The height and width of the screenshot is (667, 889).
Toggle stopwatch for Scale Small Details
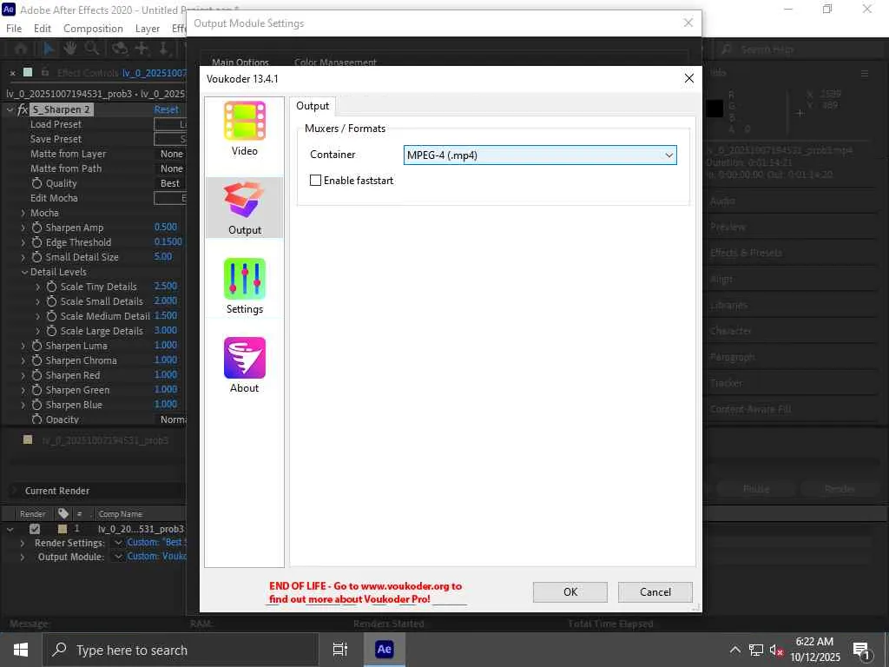(x=51, y=301)
